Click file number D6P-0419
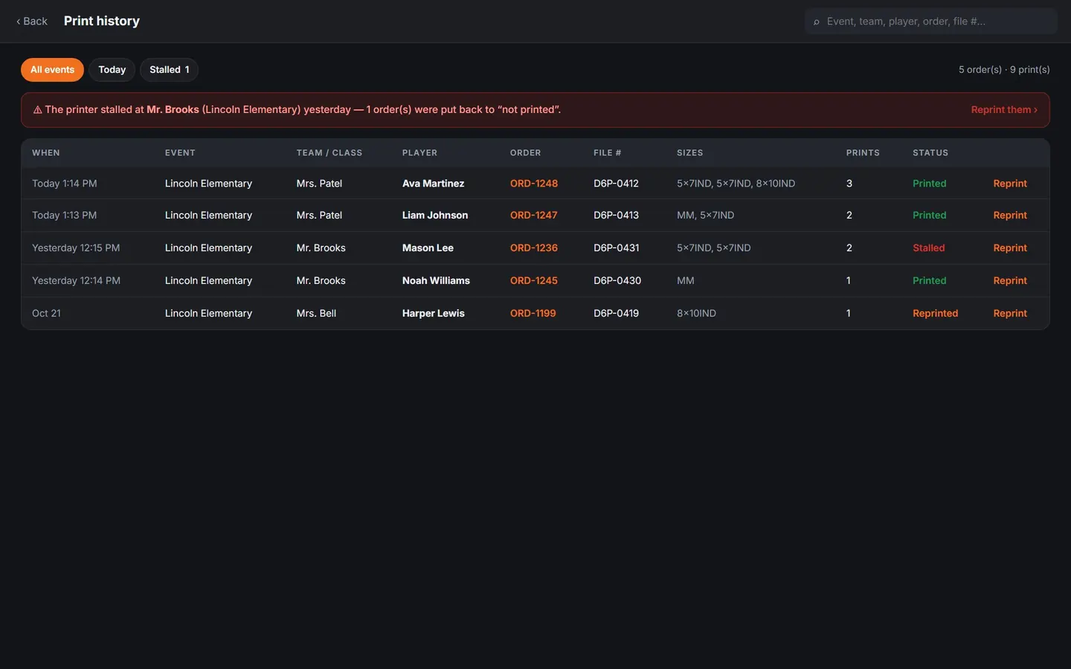Viewport: 1071px width, 669px height. [616, 314]
